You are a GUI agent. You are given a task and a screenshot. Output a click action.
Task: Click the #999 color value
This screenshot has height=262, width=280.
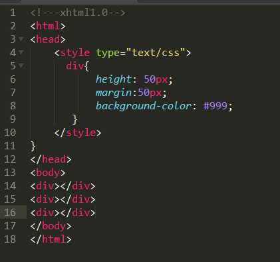coord(215,106)
